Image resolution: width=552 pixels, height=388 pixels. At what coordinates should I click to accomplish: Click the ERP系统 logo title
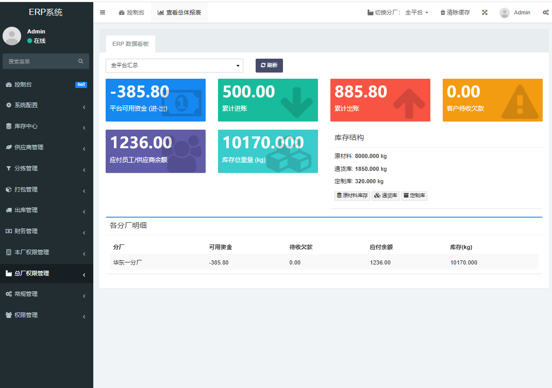pos(46,12)
